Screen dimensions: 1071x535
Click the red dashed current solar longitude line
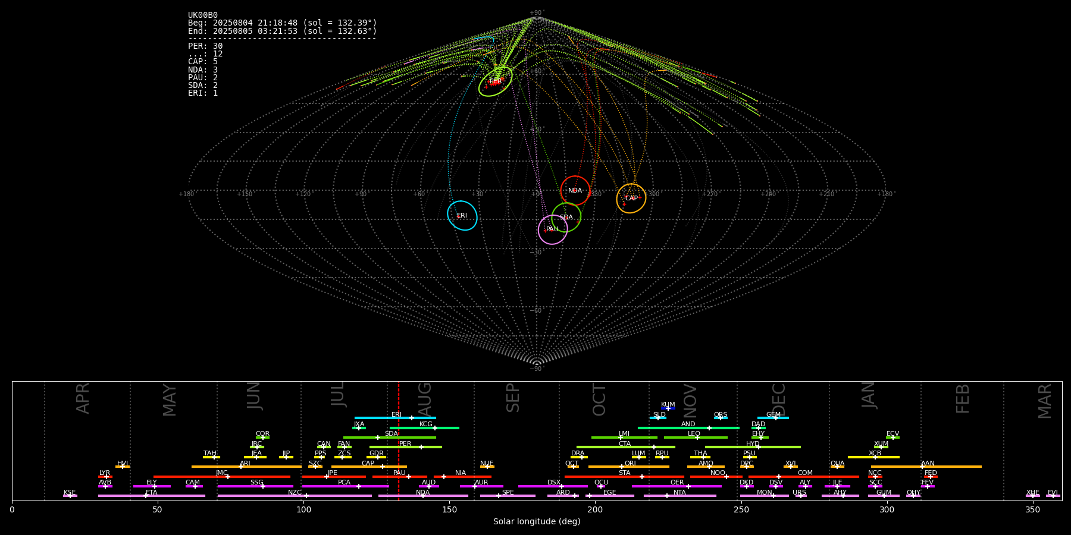[x=399, y=440]
